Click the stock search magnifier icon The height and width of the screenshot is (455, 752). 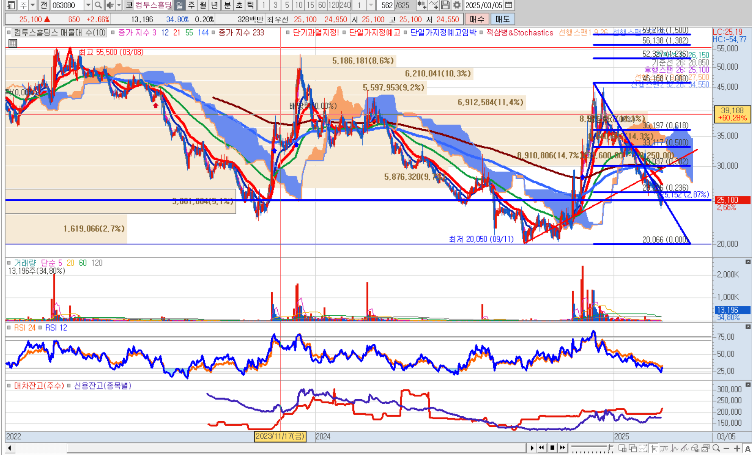point(98,5)
